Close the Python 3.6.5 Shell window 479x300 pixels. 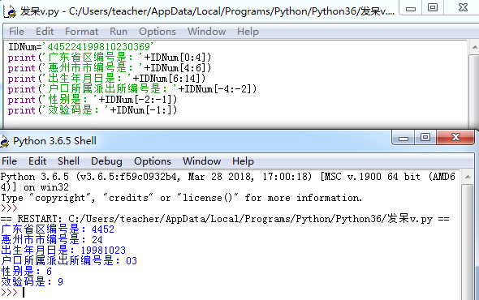pyautogui.click(x=455, y=137)
